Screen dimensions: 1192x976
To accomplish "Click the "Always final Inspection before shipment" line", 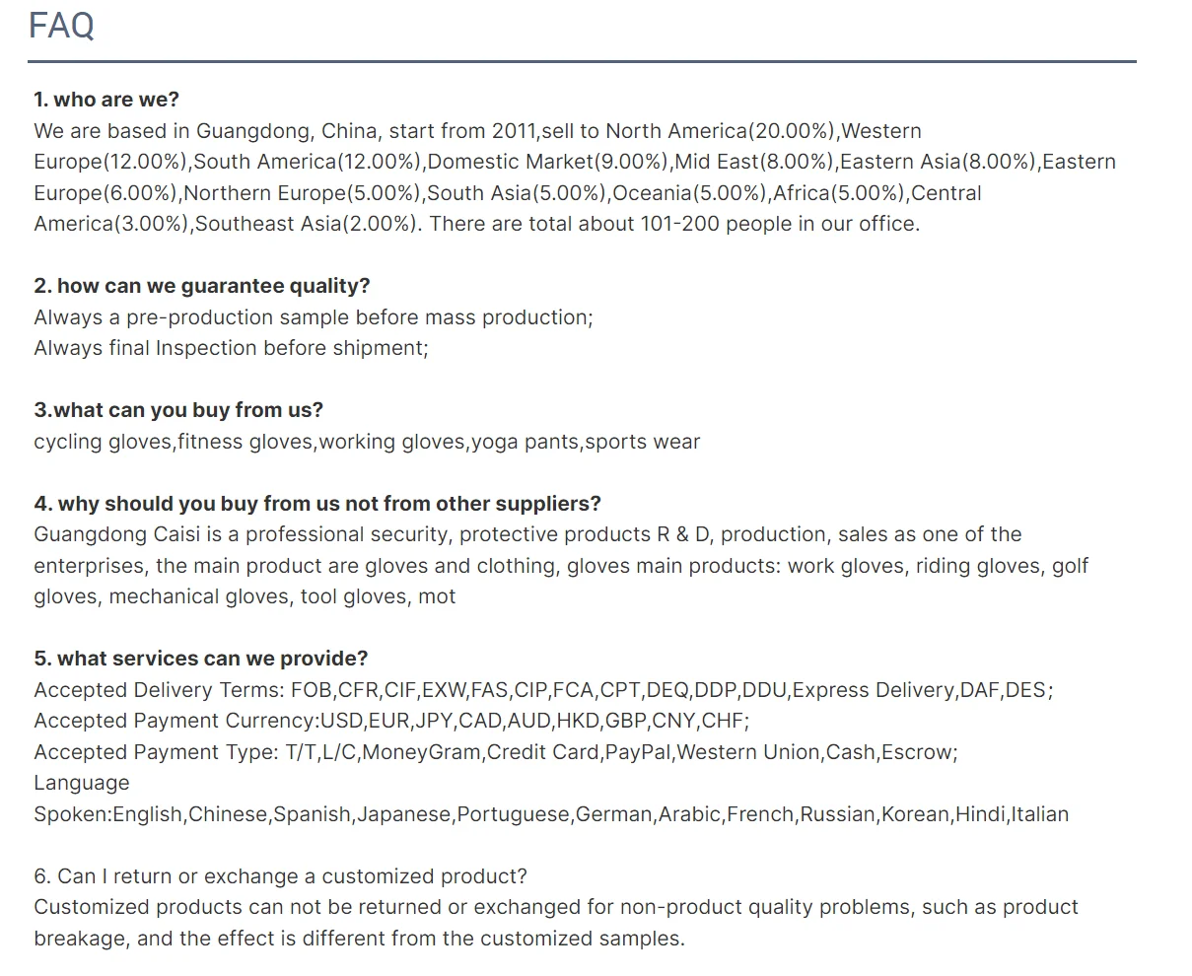I will 231,348.
